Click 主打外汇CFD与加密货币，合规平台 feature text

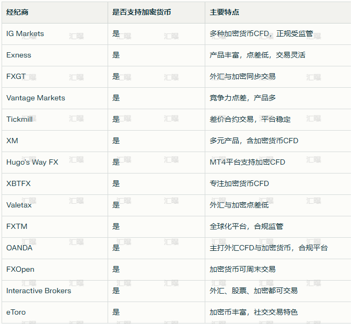(268, 248)
